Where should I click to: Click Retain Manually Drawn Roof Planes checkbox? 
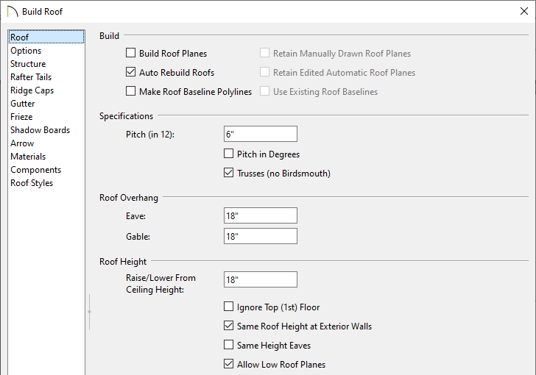(x=264, y=53)
